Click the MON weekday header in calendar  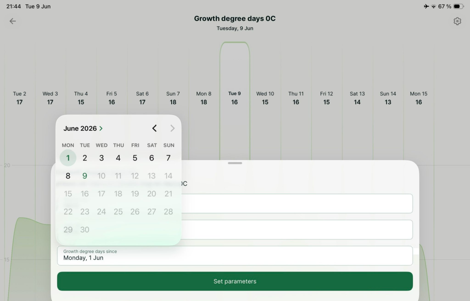click(x=68, y=145)
